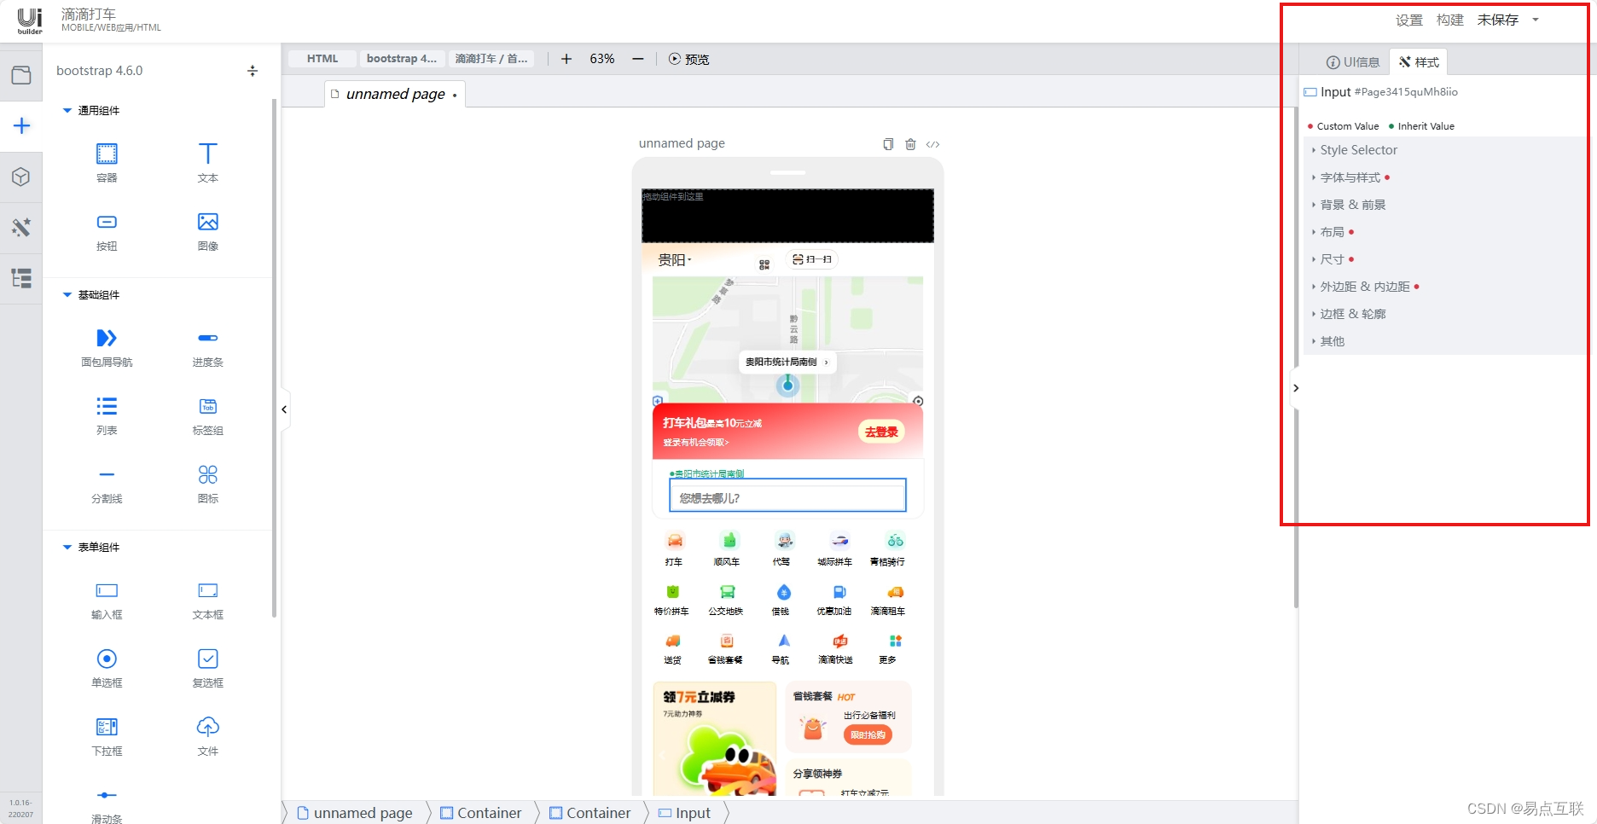Open 构建 build menu
This screenshot has width=1597, height=824.
(1450, 20)
